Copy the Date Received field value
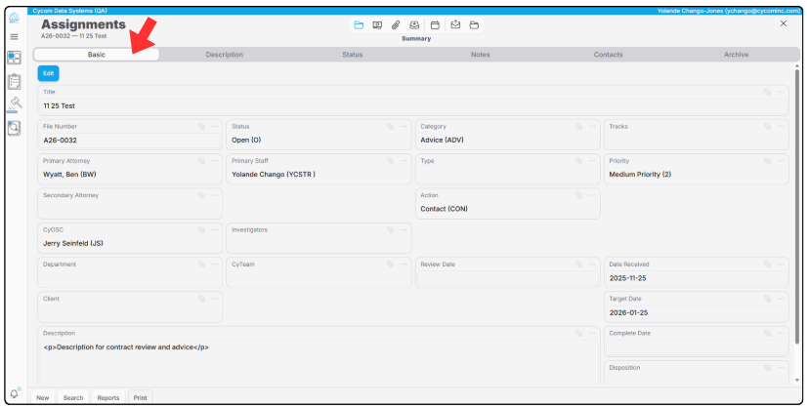 [767, 264]
